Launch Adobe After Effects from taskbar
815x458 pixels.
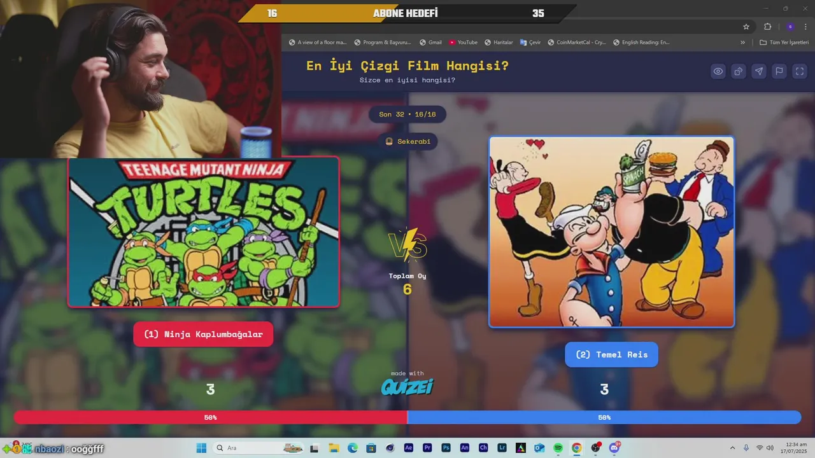click(x=409, y=448)
